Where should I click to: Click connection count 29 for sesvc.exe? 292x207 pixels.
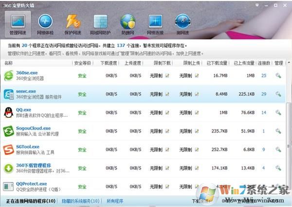[264, 94]
